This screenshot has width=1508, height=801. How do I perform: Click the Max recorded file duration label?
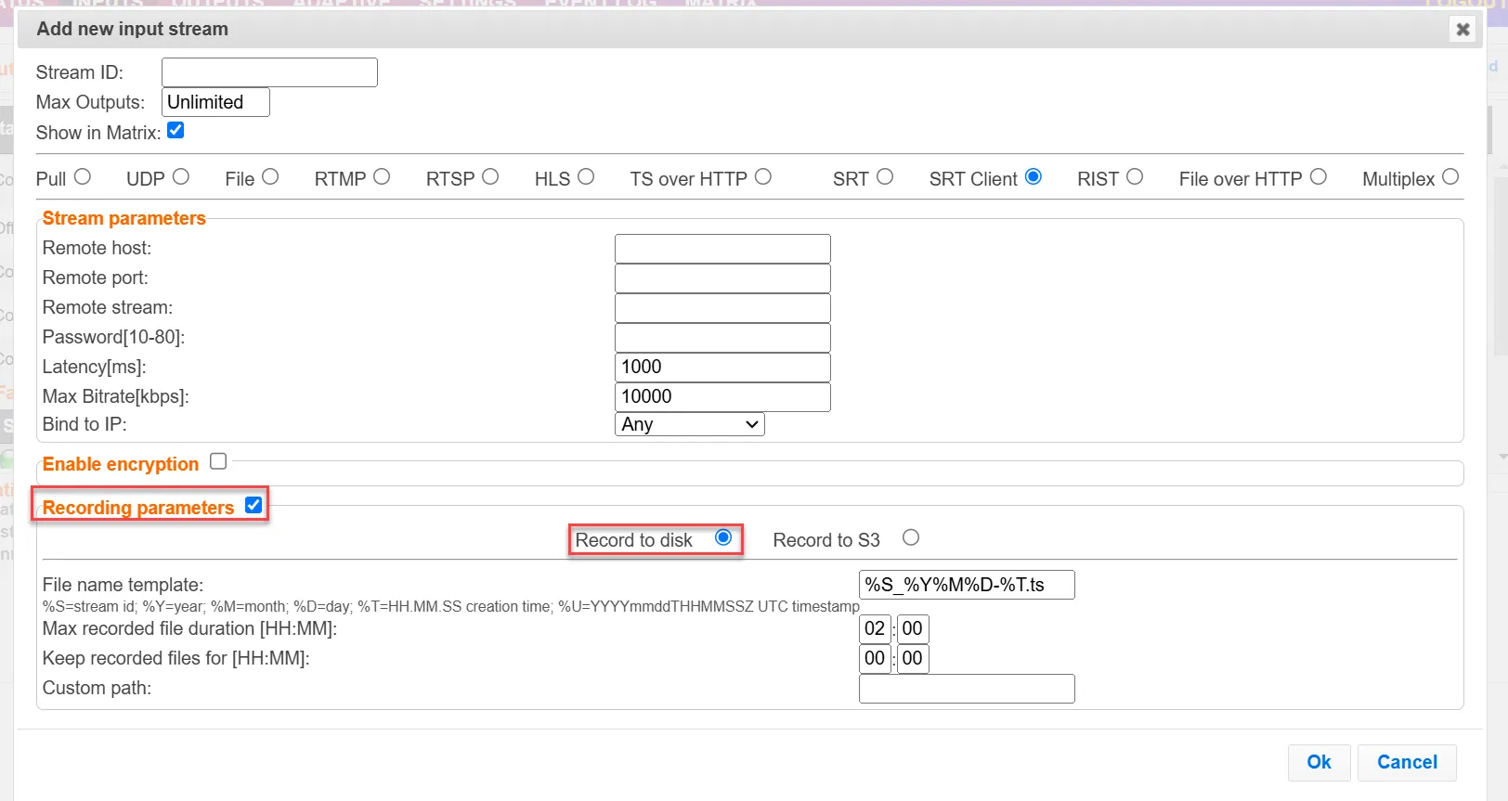(x=189, y=628)
